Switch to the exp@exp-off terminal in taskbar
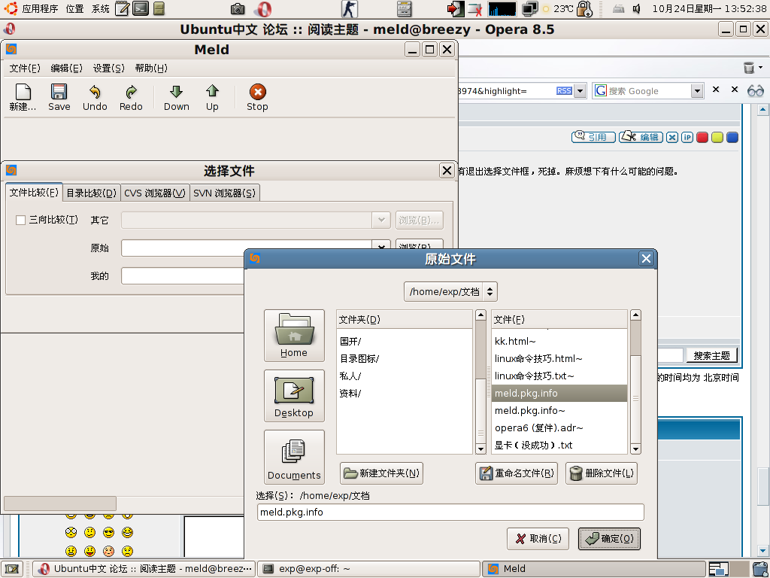 click(368, 569)
